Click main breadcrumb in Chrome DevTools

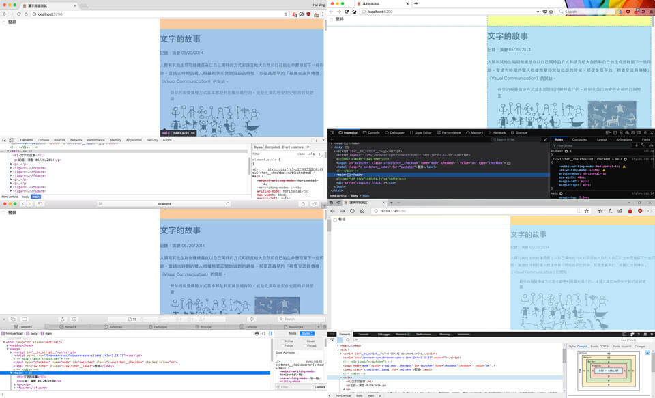pyautogui.click(x=36, y=197)
